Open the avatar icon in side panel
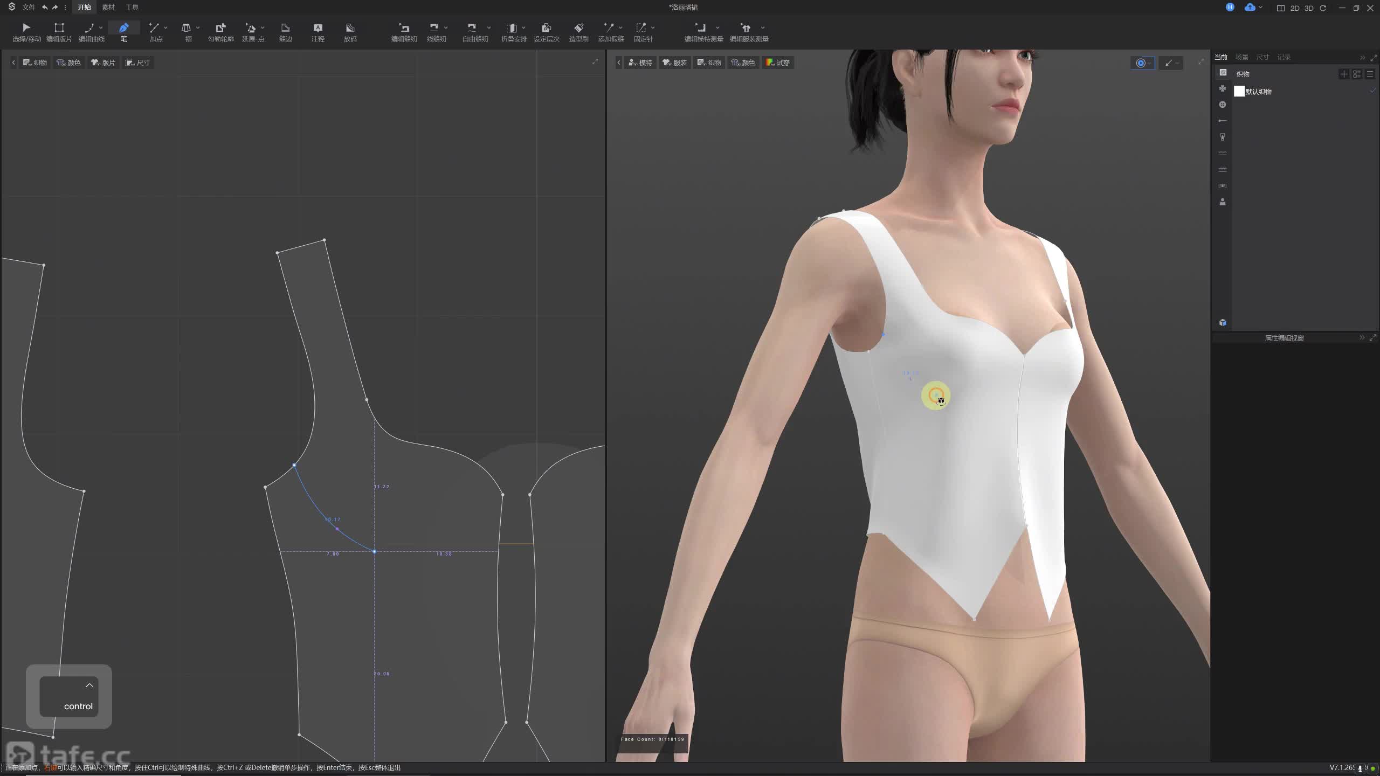Image resolution: width=1380 pixels, height=776 pixels. [1223, 202]
